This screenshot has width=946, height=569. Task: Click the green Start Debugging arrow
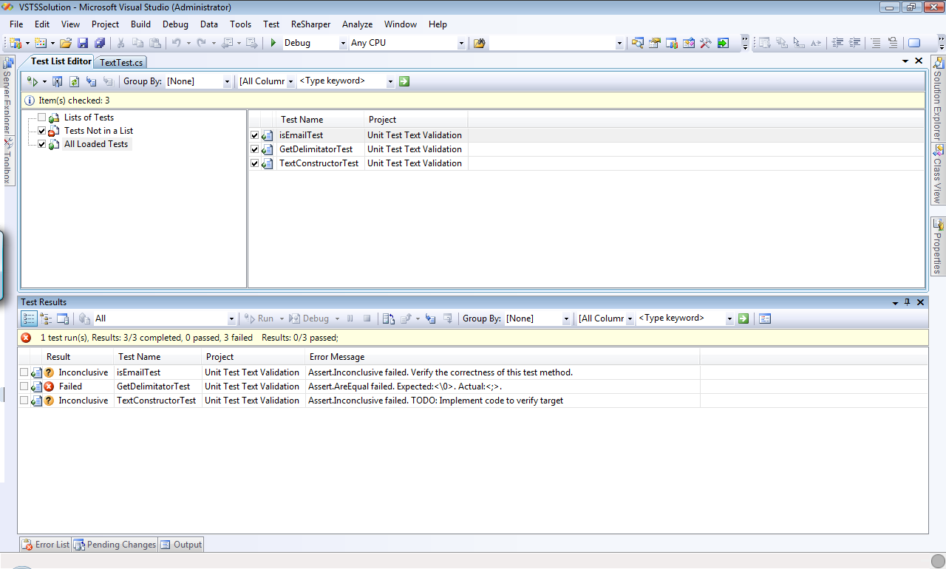(x=273, y=43)
